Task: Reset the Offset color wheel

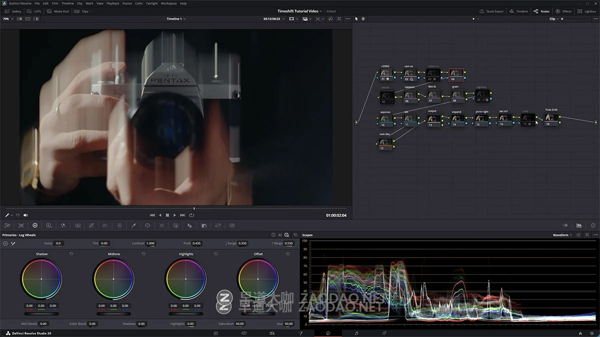Action: click(x=288, y=254)
